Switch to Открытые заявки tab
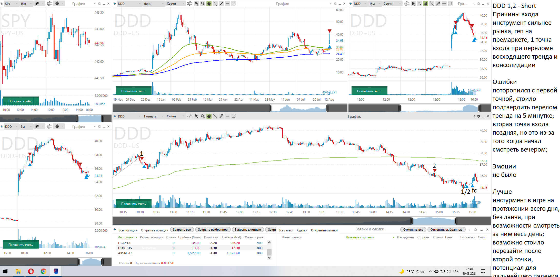This screenshot has width=560, height=277. [x=324, y=230]
